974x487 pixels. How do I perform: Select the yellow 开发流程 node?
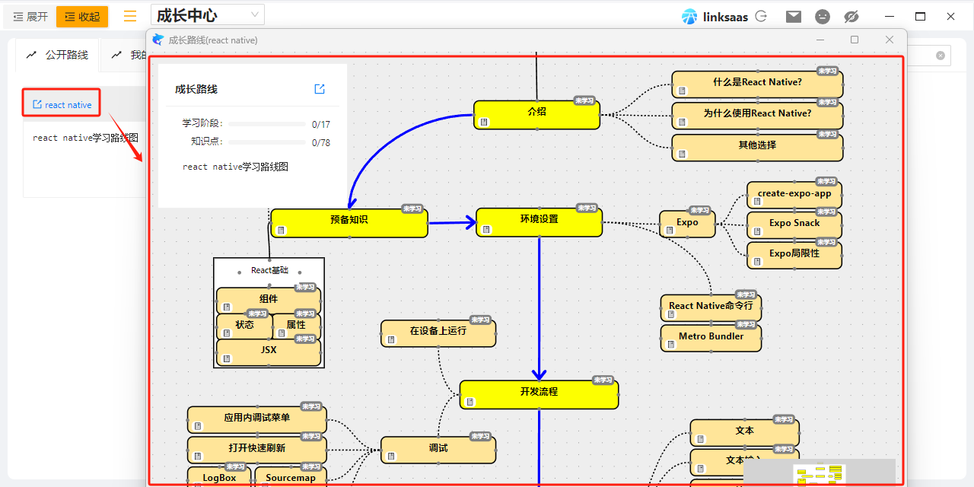[539, 395]
